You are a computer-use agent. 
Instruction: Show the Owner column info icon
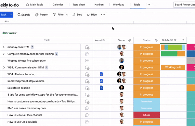[x=130, y=40]
